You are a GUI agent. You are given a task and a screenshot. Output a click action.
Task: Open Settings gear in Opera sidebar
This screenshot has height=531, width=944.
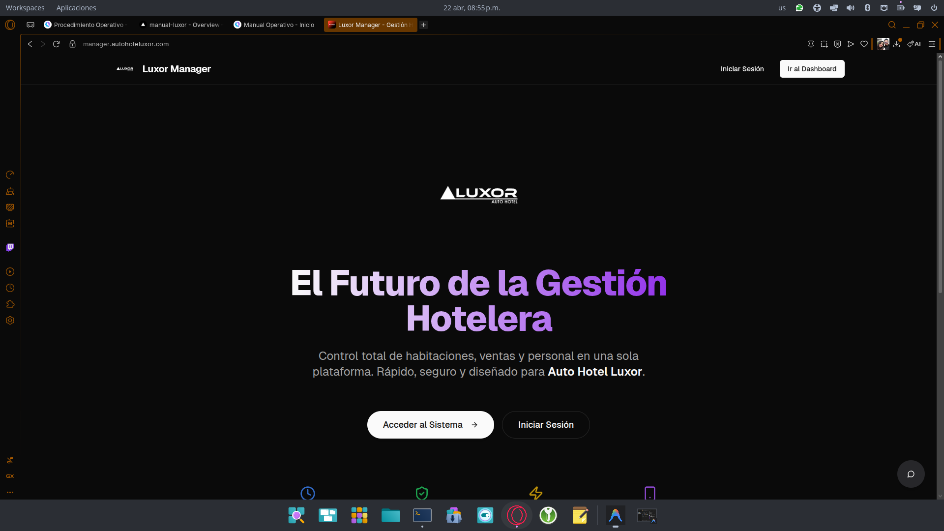pos(10,321)
